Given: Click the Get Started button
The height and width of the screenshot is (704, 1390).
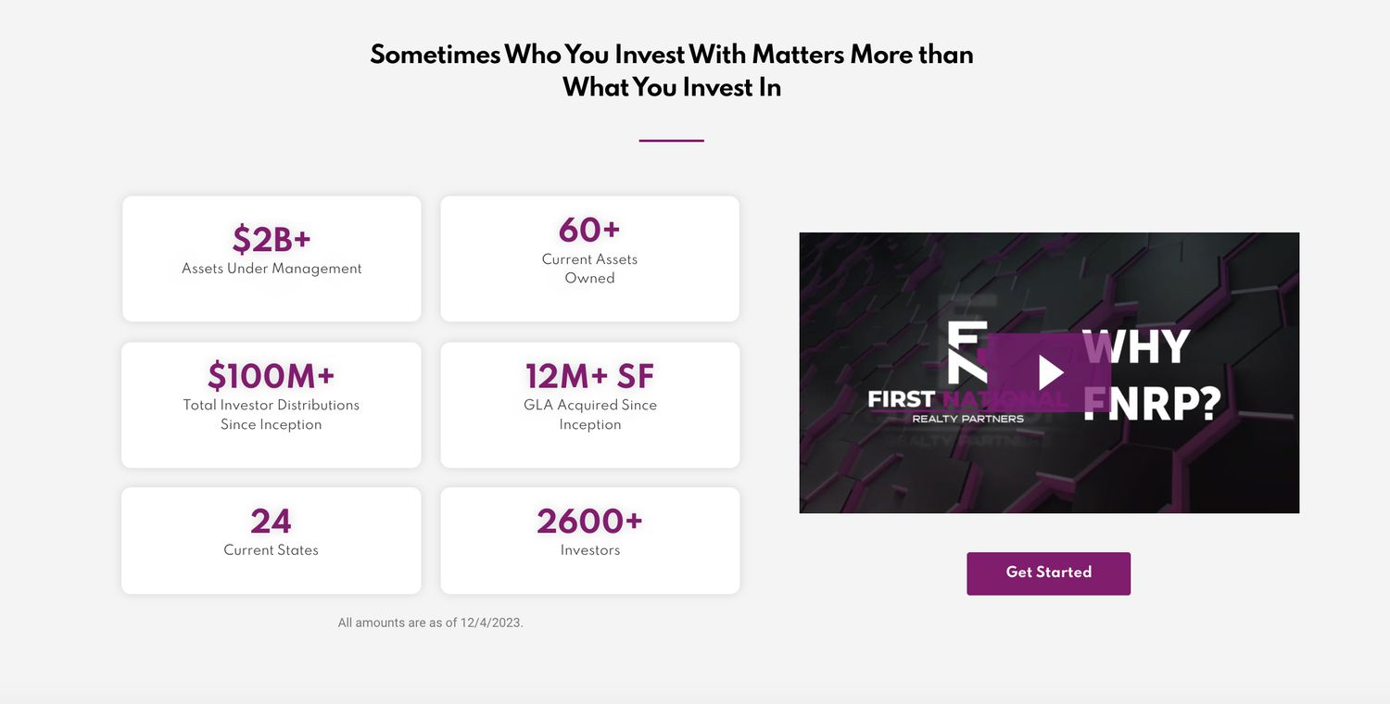Looking at the screenshot, I should 1049,573.
